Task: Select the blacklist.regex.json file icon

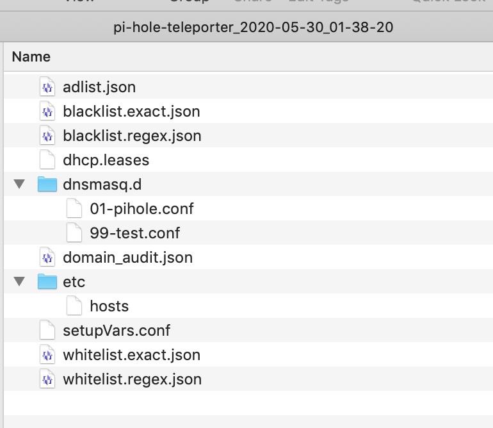Action: click(x=47, y=136)
